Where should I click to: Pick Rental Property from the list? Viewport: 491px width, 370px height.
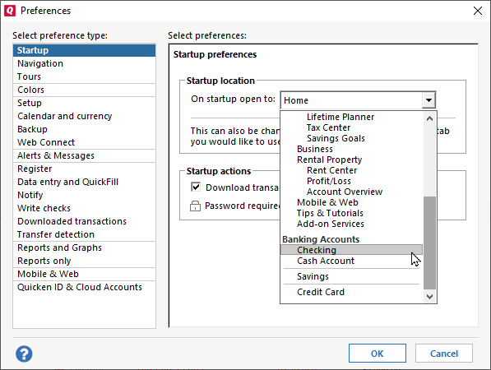(x=330, y=160)
